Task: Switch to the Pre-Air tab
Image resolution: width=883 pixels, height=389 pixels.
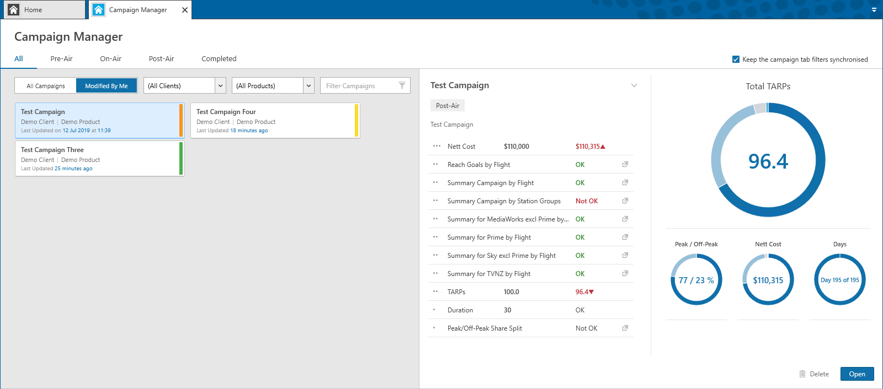Action: coord(61,58)
